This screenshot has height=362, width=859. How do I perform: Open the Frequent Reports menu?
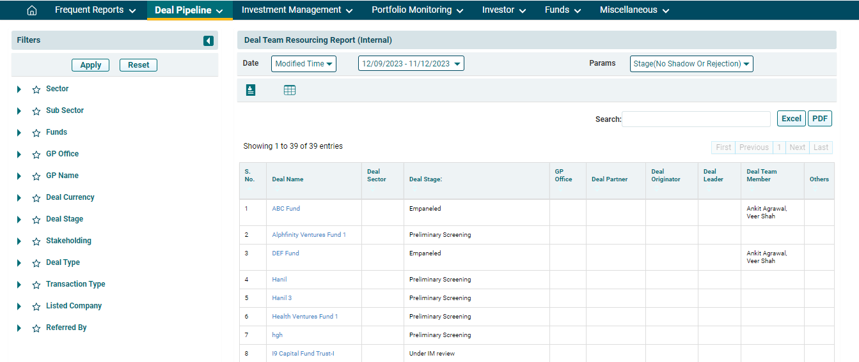click(95, 10)
